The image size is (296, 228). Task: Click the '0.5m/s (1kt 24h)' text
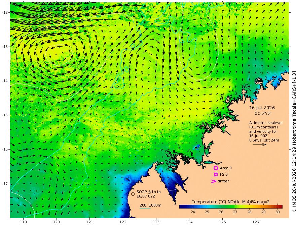pos(264,140)
